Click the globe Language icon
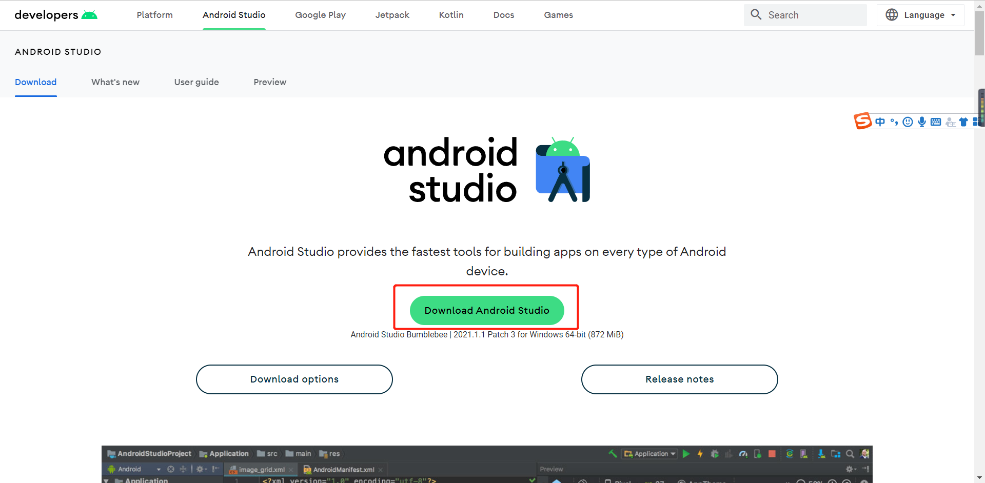Image resolution: width=985 pixels, height=483 pixels. tap(892, 15)
